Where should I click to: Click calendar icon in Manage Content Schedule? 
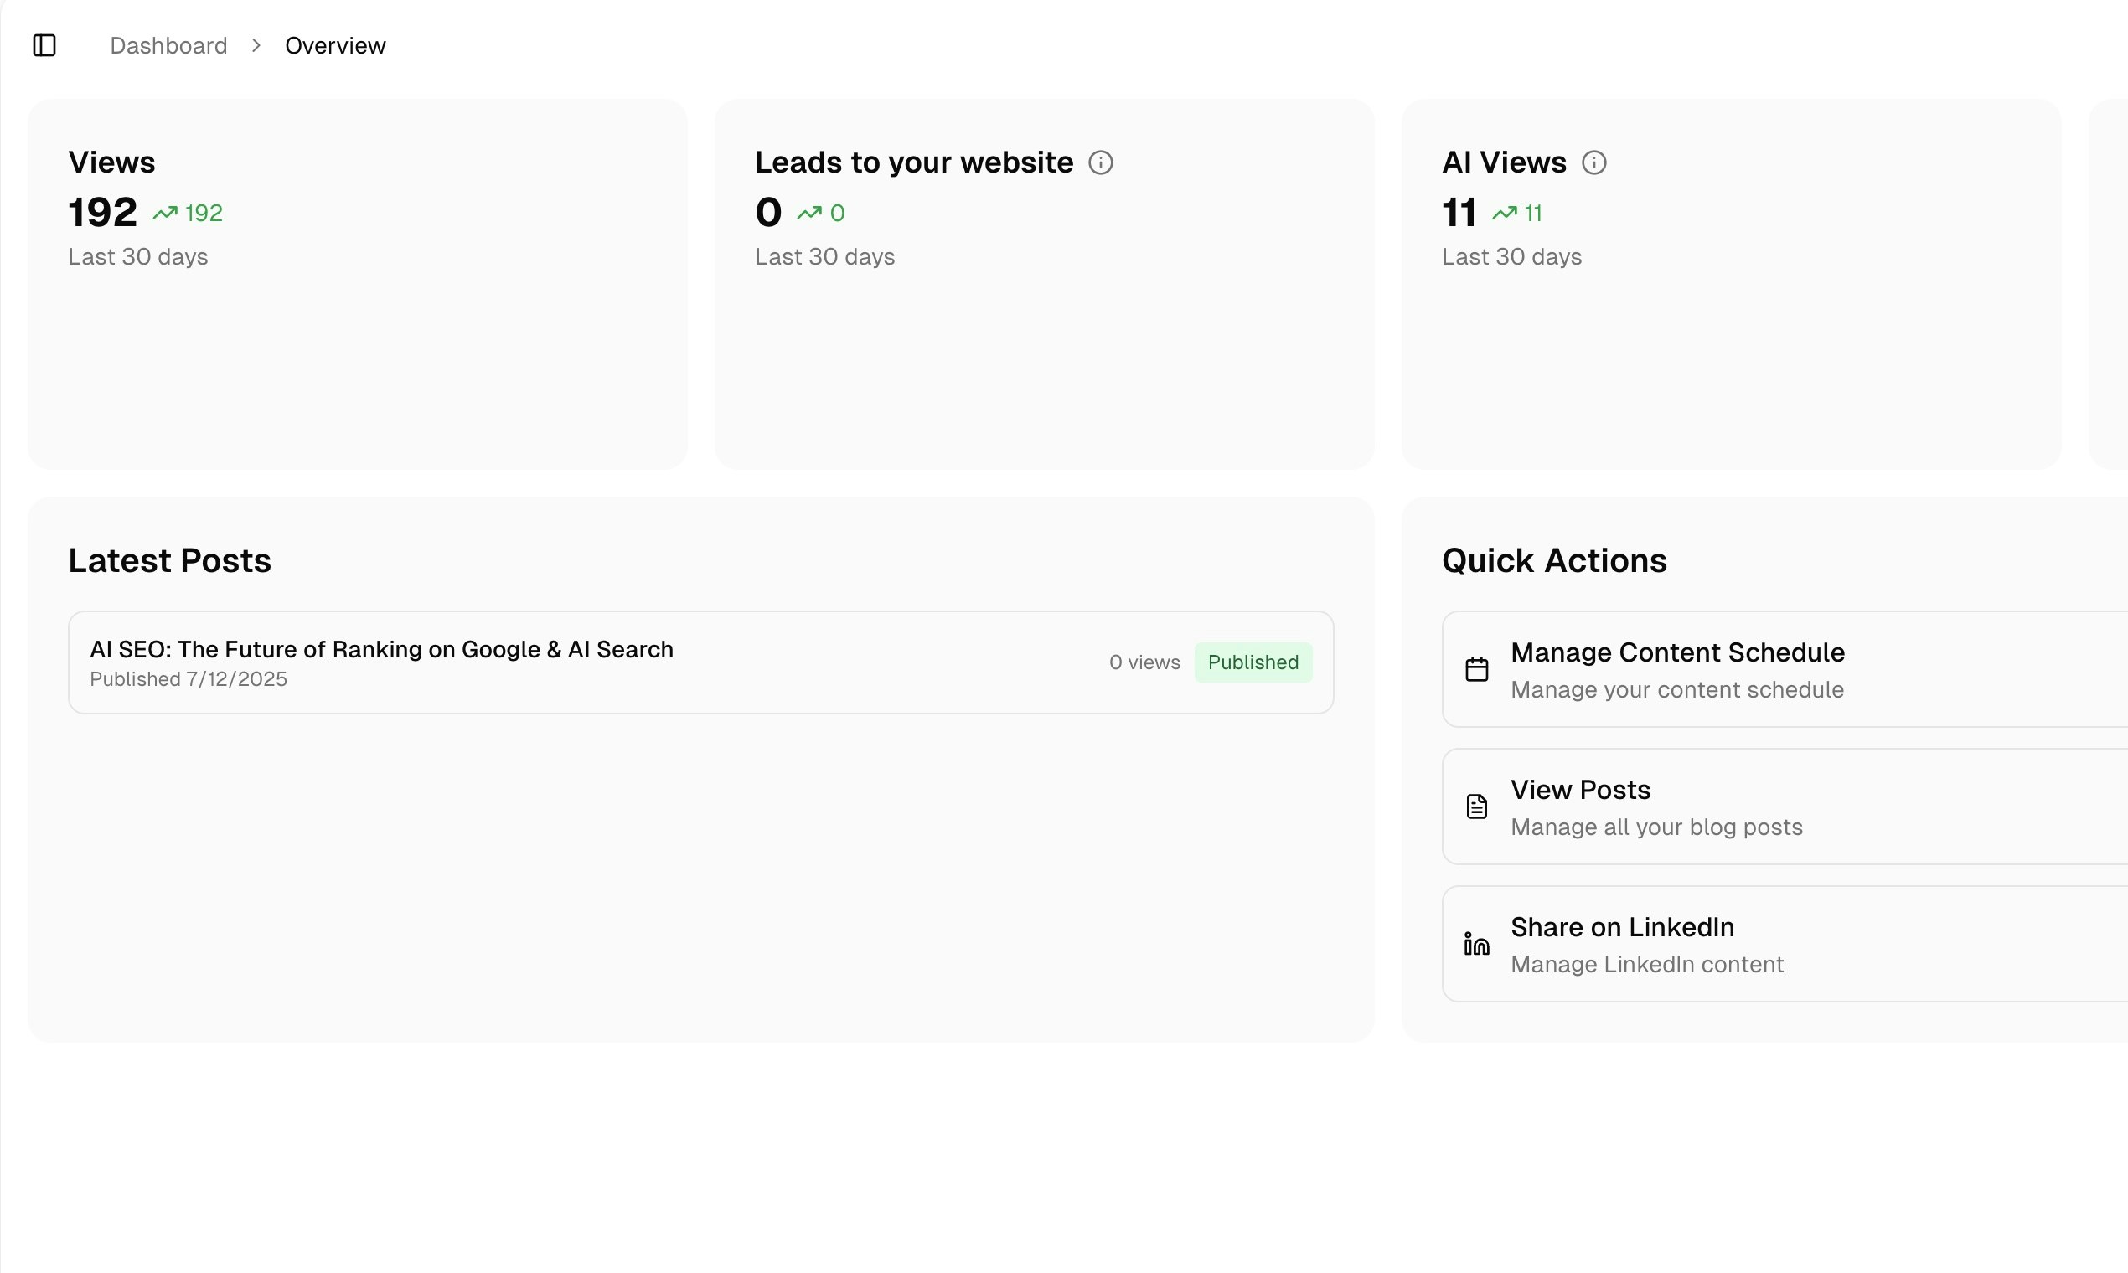(x=1476, y=669)
